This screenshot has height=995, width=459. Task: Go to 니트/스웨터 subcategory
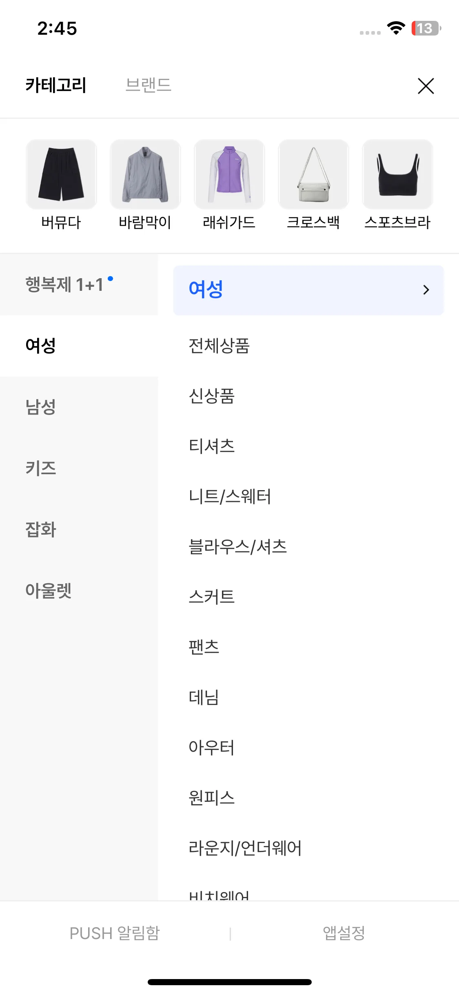[230, 497]
